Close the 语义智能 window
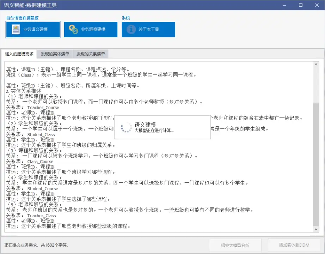Image resolution: width=325 pixels, height=254 pixels. (x=317, y=5)
